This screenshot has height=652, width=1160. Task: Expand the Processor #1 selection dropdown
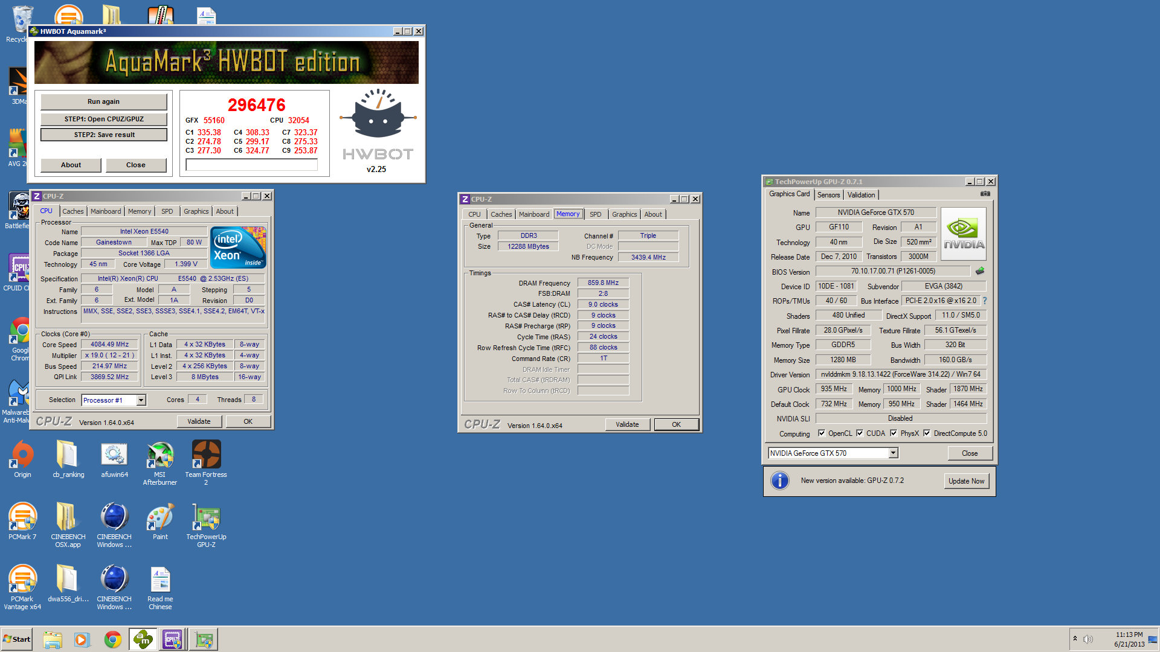pos(141,400)
